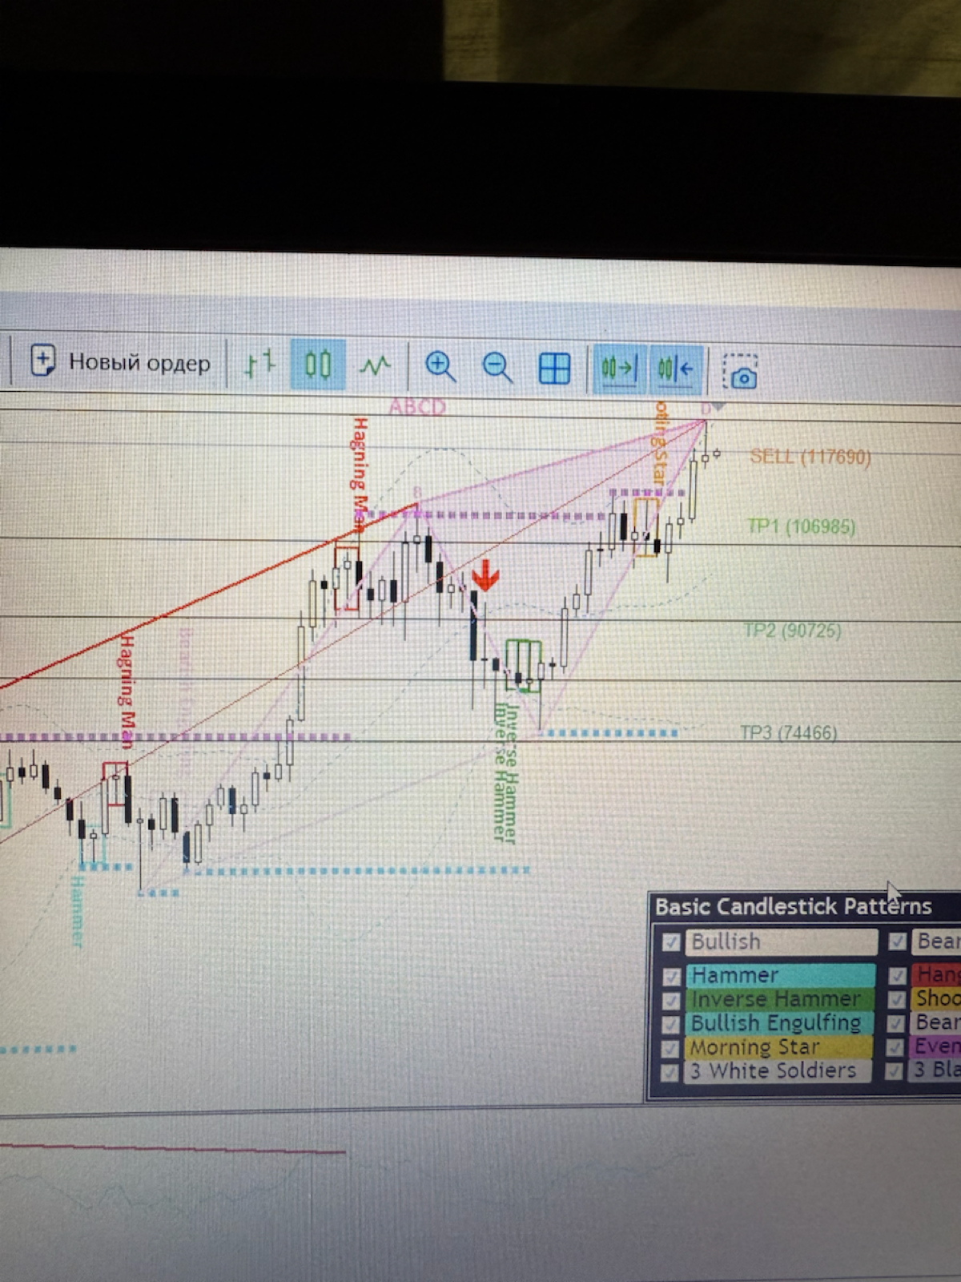Toggle chart auto-scroll to latest bar
Image resolution: width=961 pixels, height=1282 pixels.
(618, 369)
